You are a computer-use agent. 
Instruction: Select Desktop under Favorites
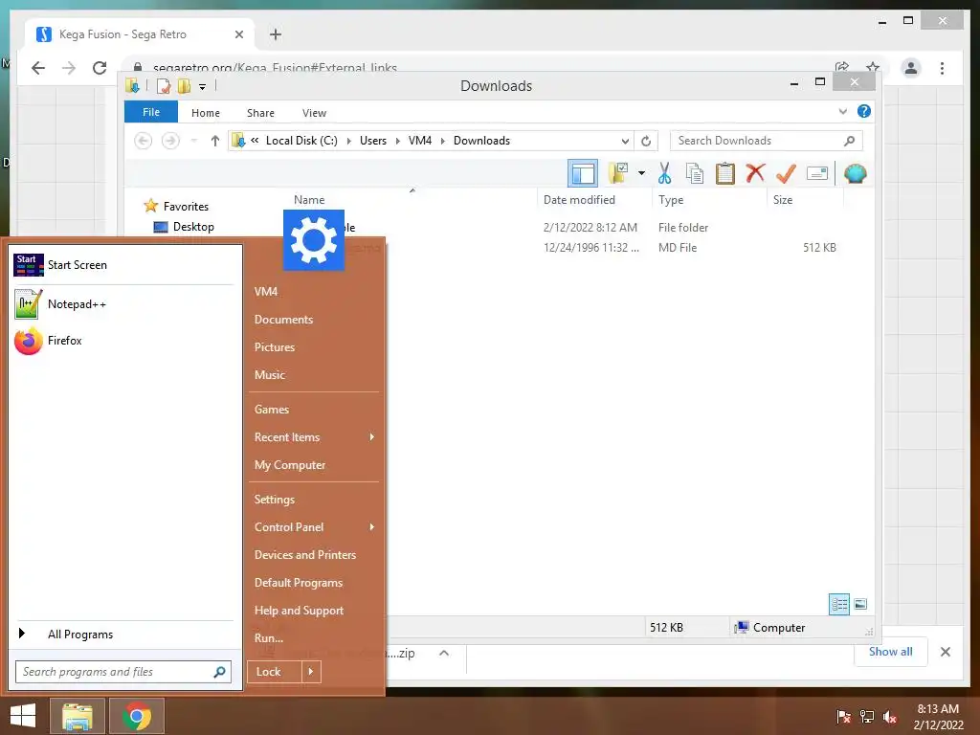click(193, 227)
